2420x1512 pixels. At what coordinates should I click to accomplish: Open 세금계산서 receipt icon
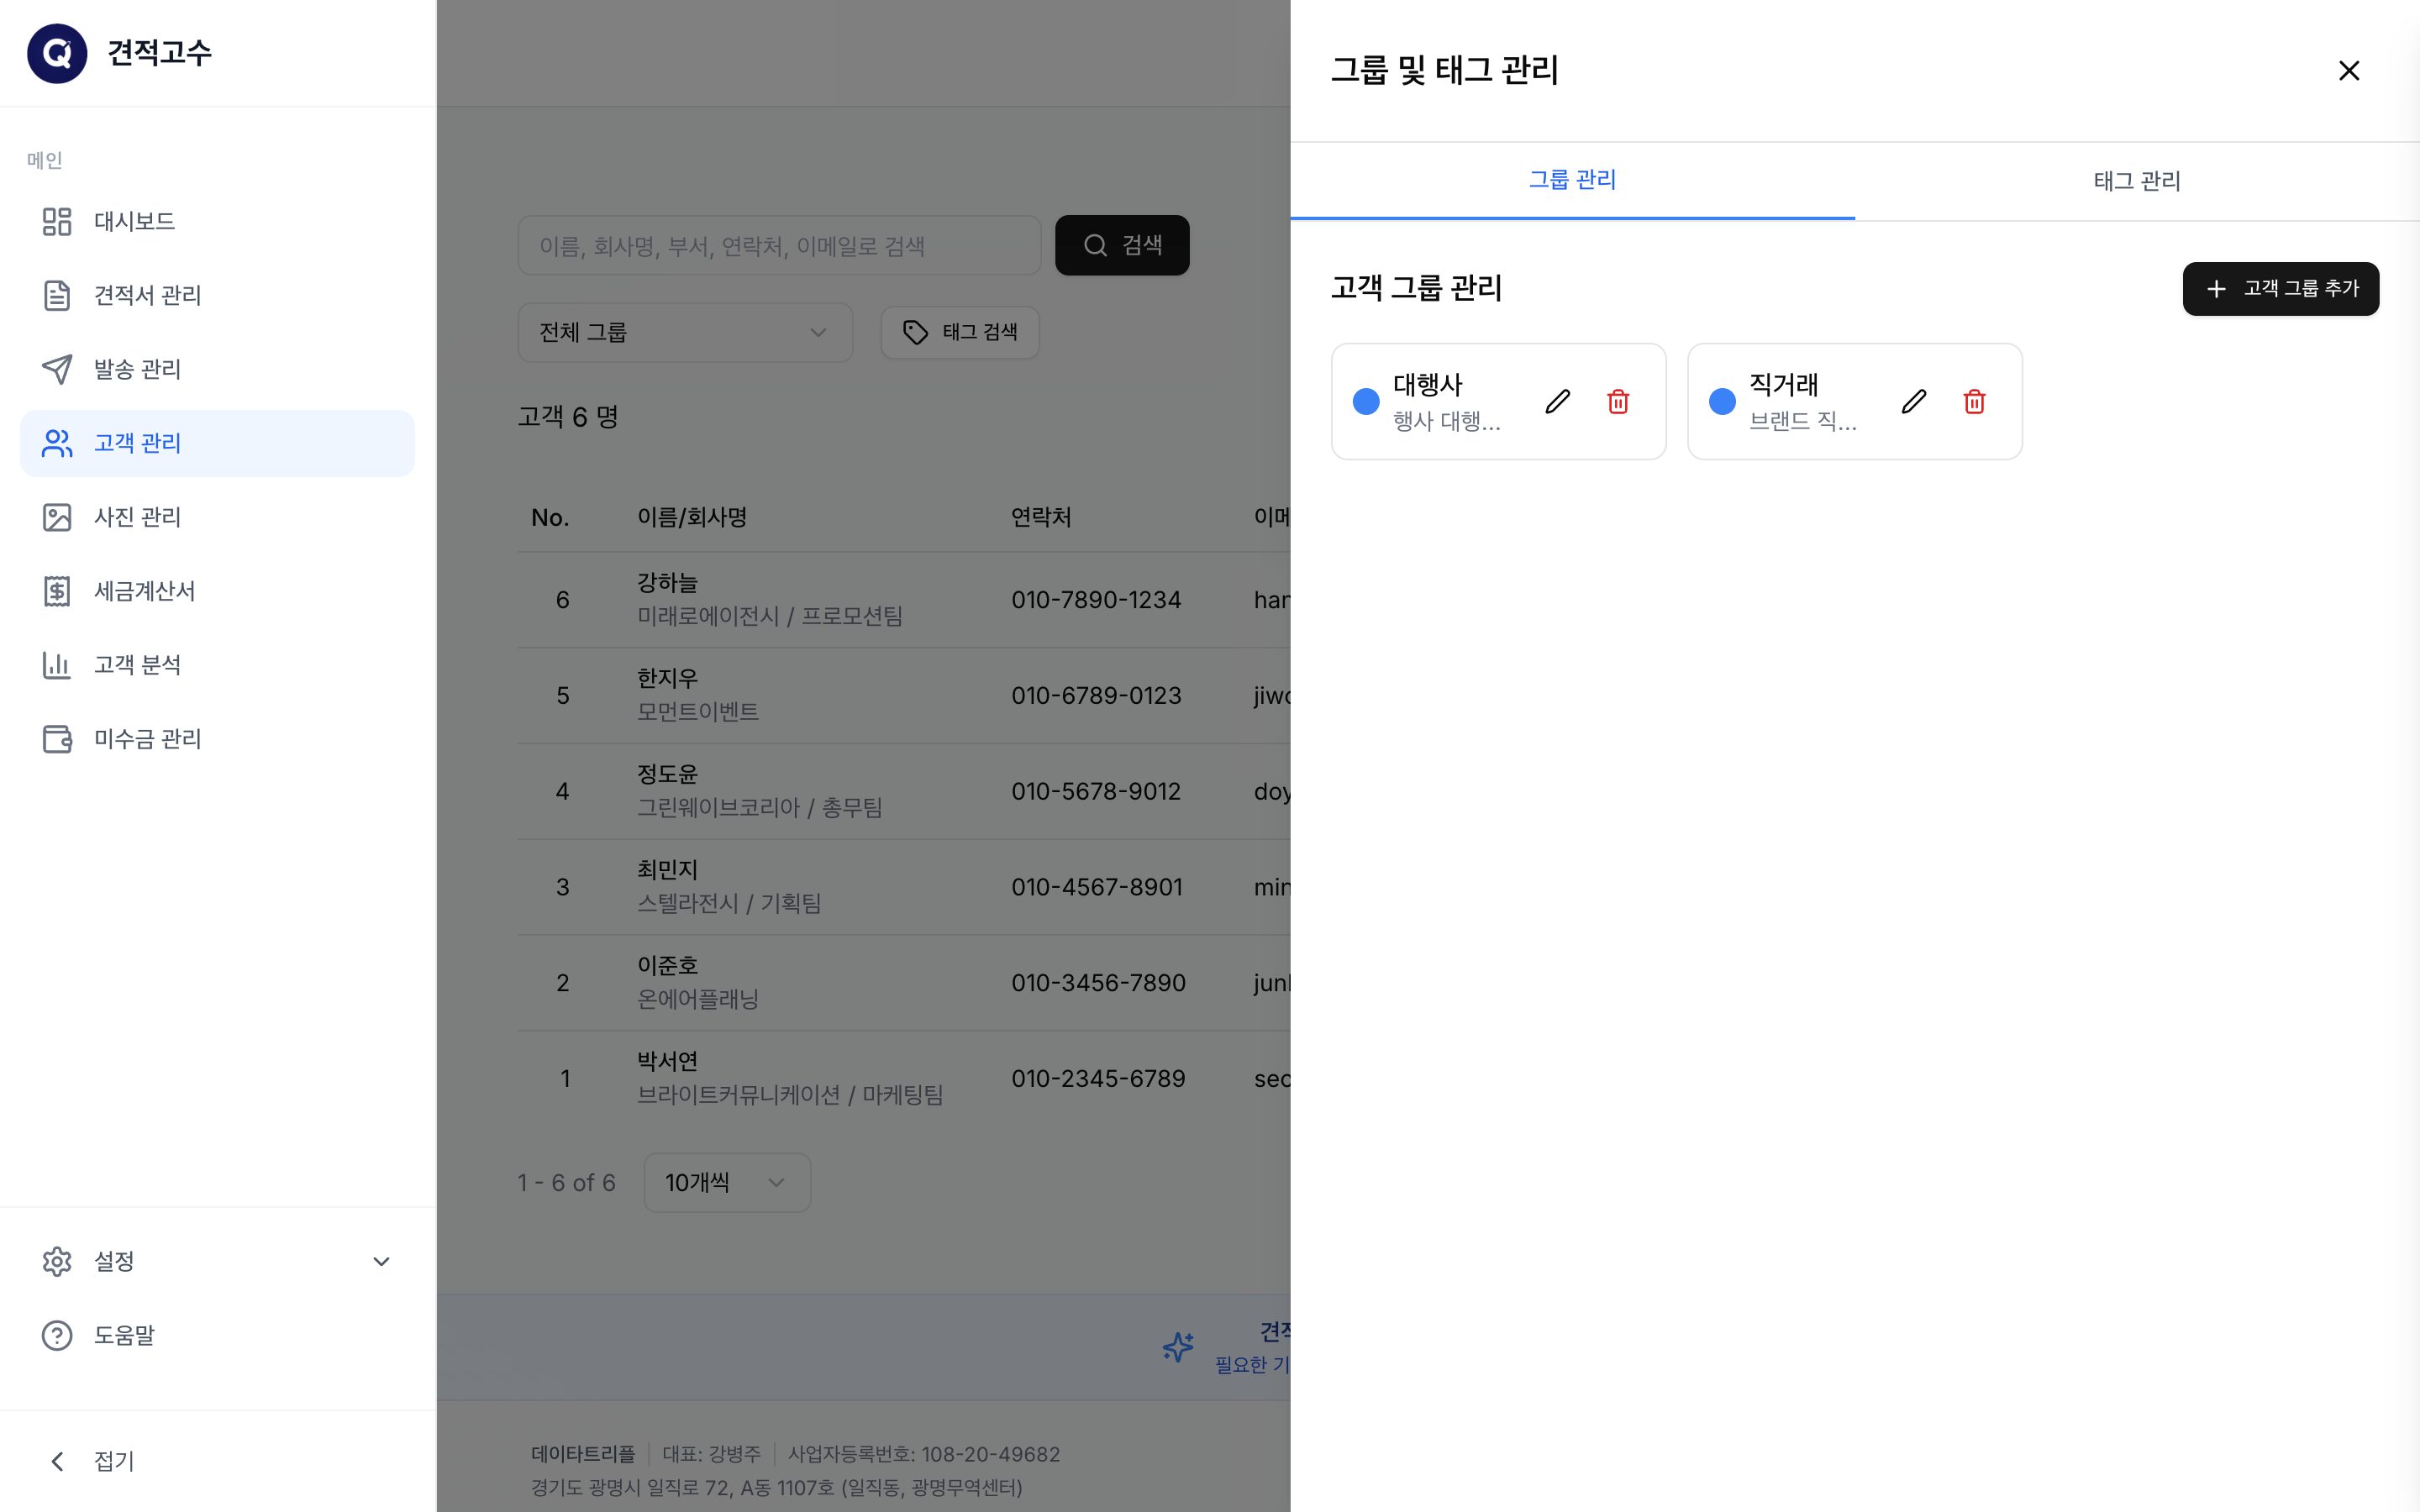(x=57, y=591)
